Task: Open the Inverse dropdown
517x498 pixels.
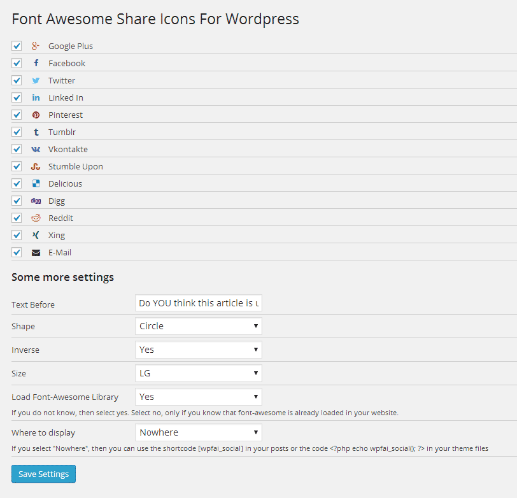Action: point(198,349)
